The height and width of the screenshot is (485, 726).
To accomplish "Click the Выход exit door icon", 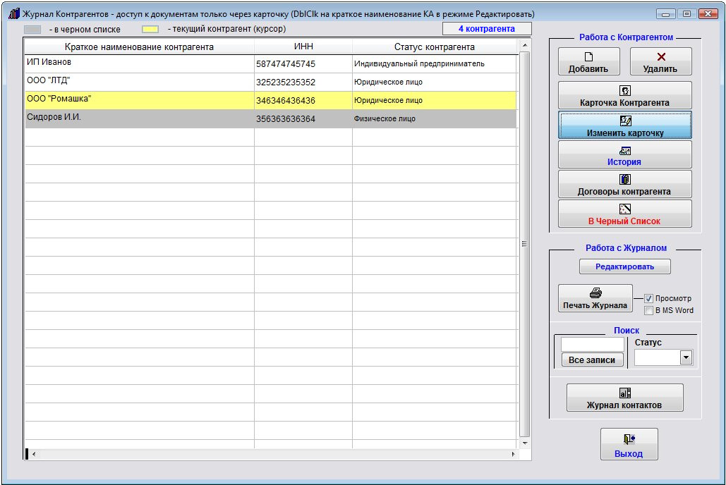I will click(x=629, y=439).
